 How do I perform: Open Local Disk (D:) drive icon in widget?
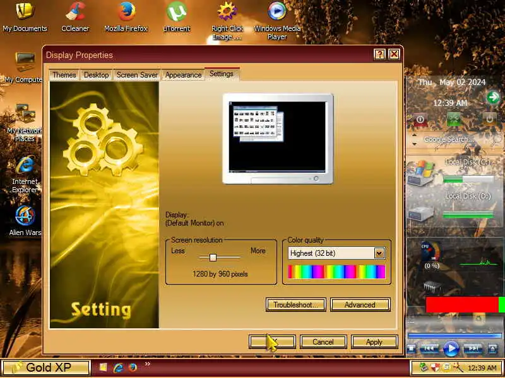click(x=421, y=214)
